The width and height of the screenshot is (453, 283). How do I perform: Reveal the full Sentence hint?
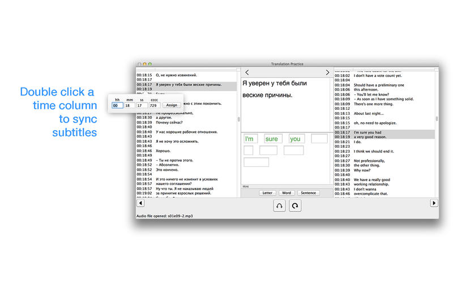point(308,192)
